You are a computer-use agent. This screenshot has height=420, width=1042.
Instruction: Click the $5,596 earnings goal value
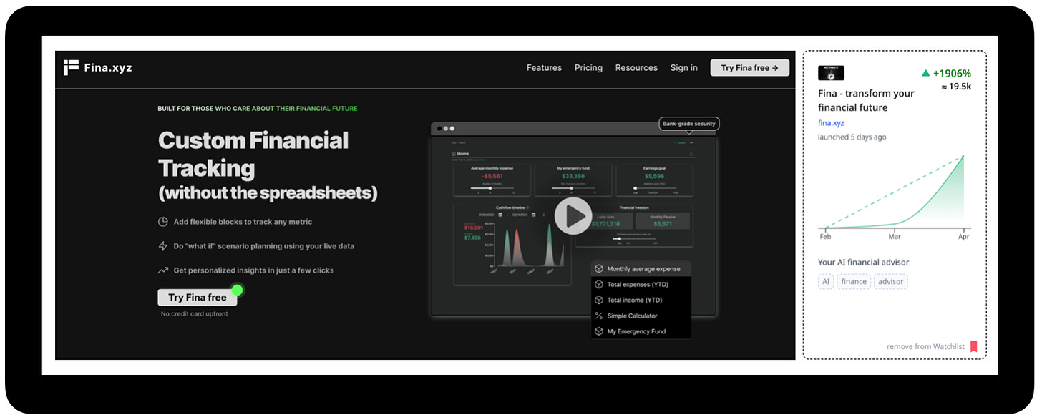pos(654,176)
